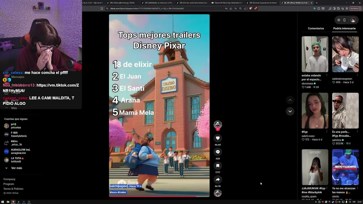The height and width of the screenshot is (204, 363).
Task: Click the Brave shield icon in address bar
Action: (250, 8)
